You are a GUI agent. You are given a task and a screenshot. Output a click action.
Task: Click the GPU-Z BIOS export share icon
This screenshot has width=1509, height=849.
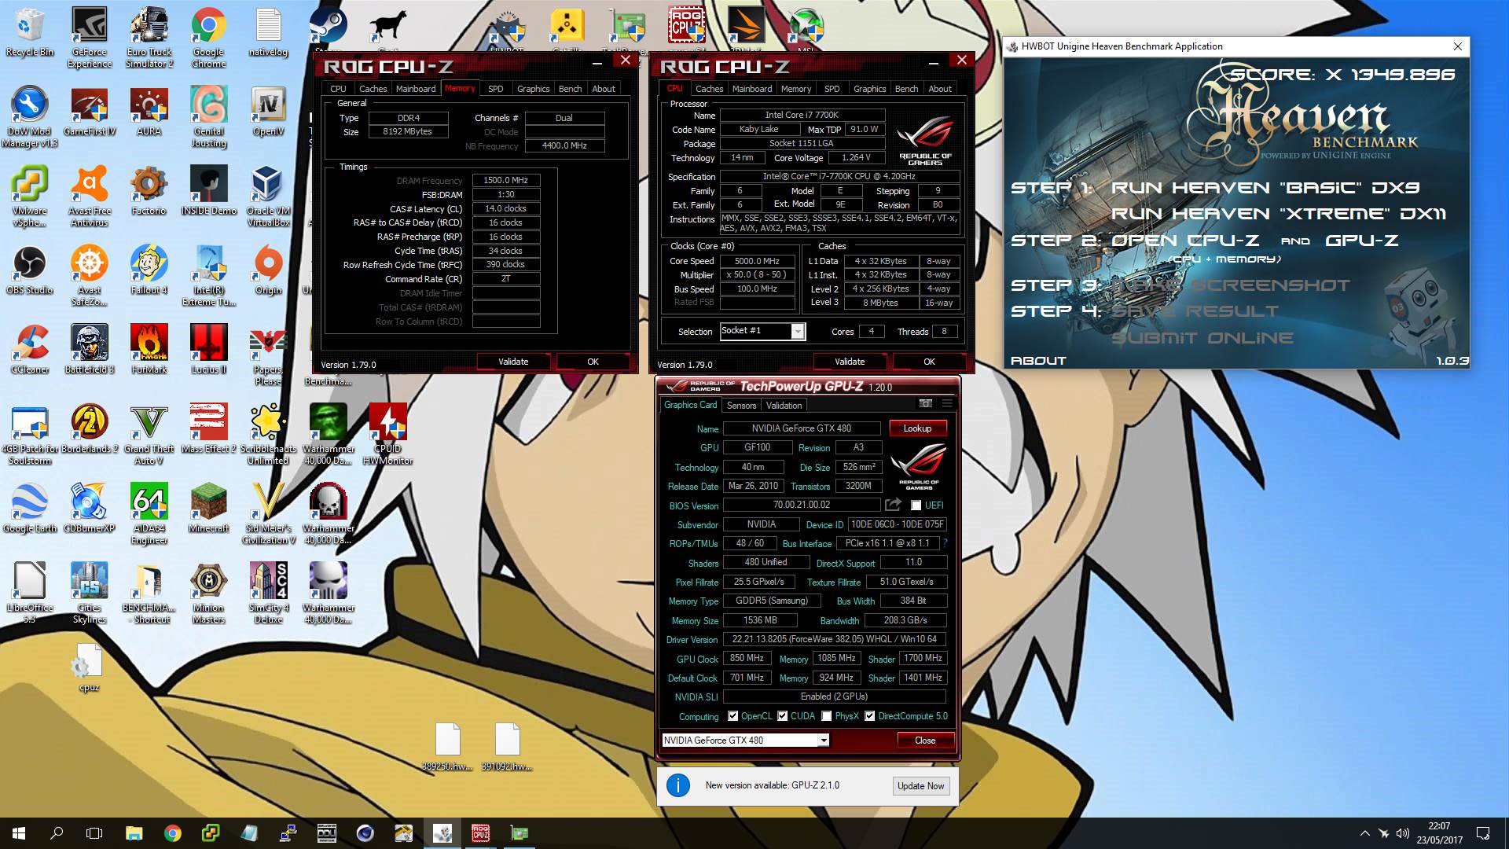pos(893,505)
